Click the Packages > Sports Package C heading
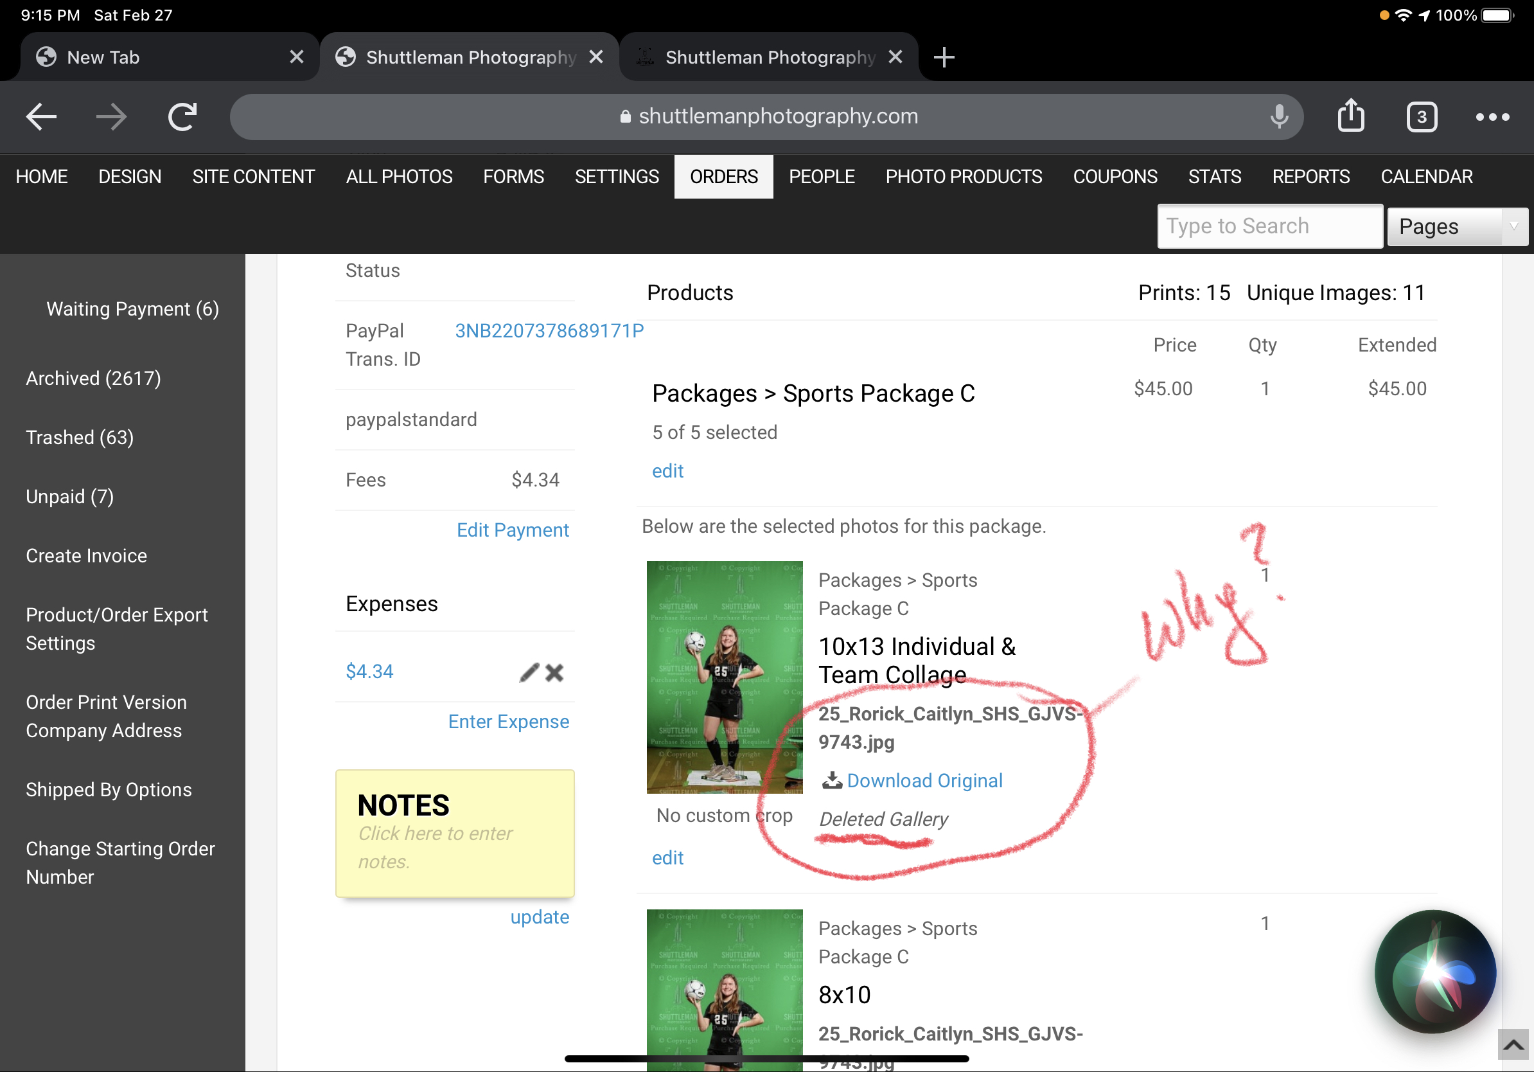Screen dimensions: 1534x1072 pyautogui.click(x=813, y=394)
